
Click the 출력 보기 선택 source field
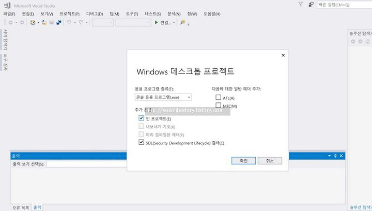87,164
